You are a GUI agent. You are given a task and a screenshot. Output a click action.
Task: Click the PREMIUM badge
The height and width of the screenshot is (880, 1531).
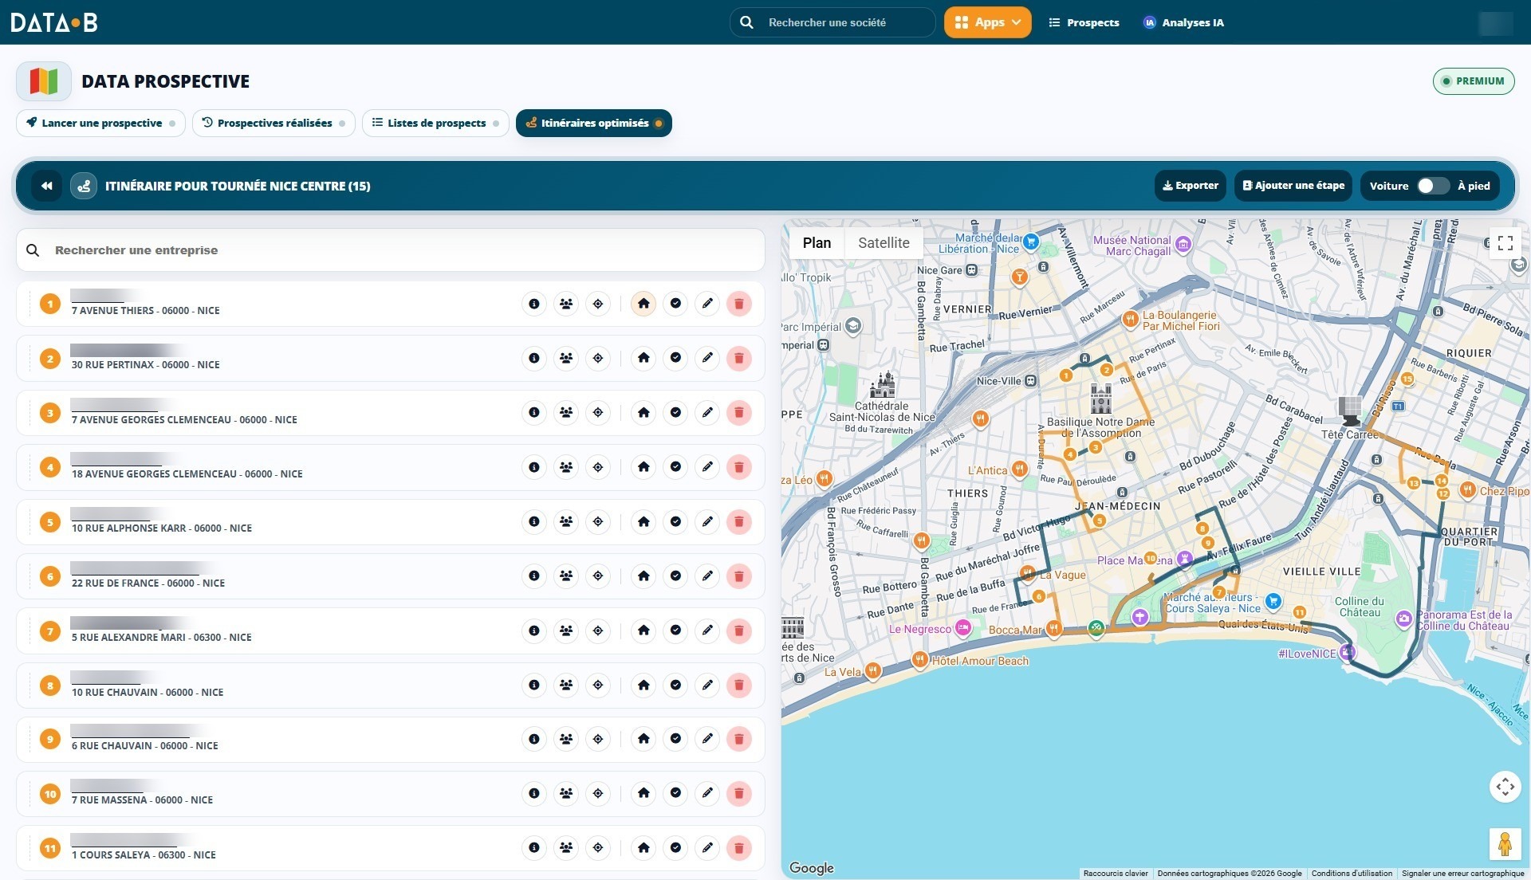1474,81
